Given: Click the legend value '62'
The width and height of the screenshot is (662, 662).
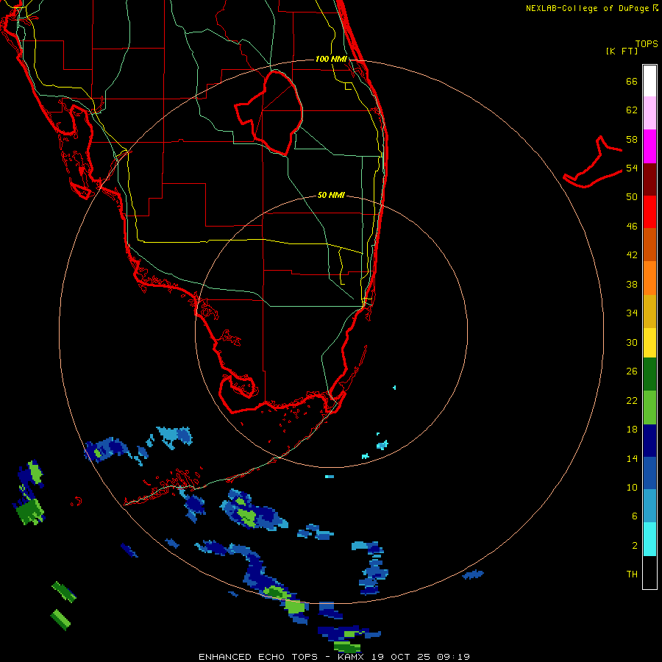Looking at the screenshot, I should [x=632, y=110].
